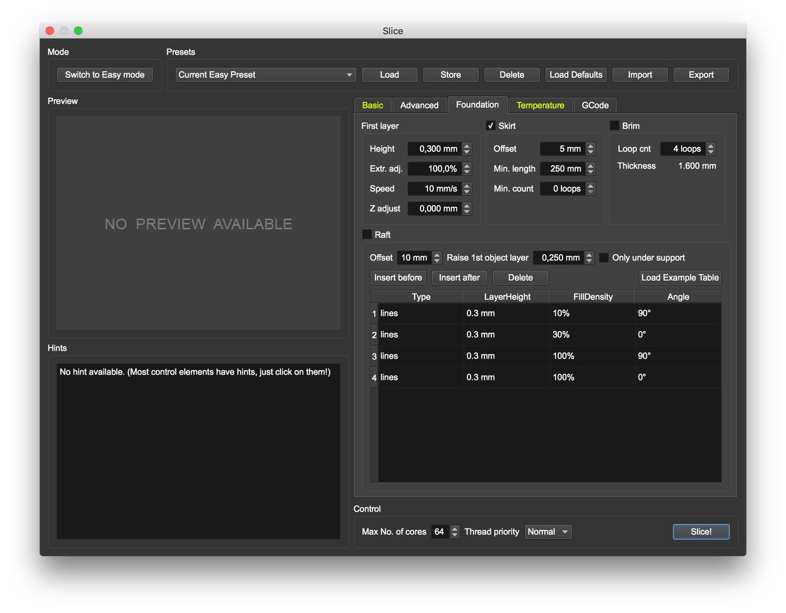This screenshot has width=786, height=613.
Task: Click row 3 Type cell lines
Action: point(421,356)
